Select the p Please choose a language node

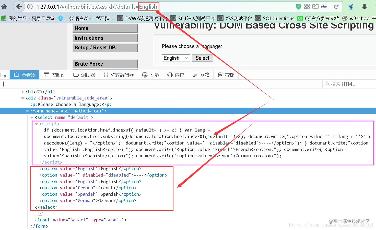coord(71,104)
